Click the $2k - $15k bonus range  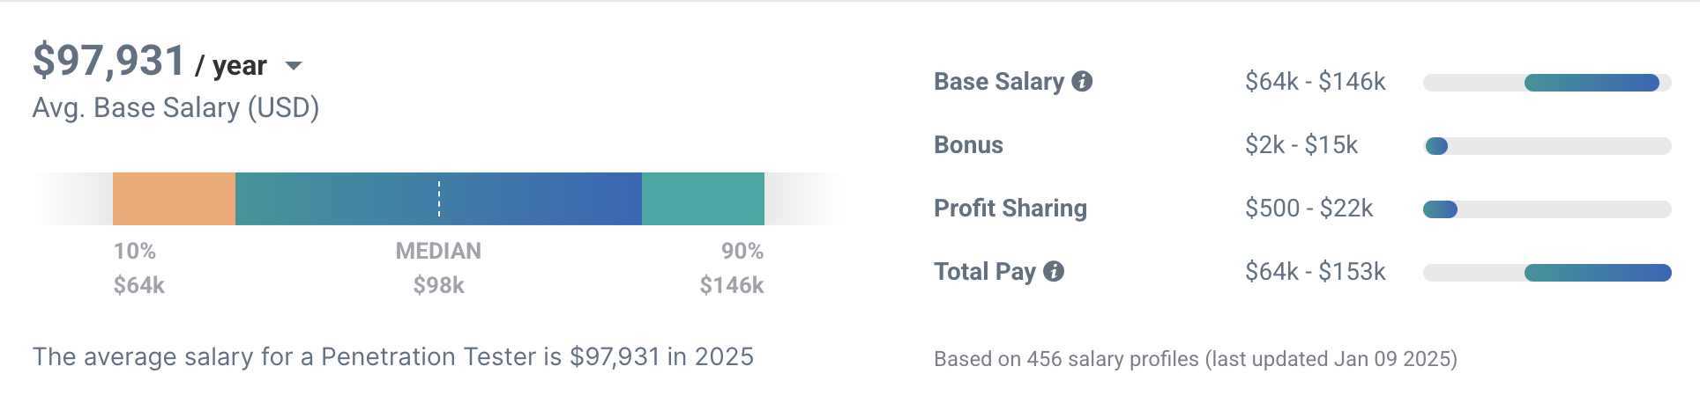[x=1301, y=145]
